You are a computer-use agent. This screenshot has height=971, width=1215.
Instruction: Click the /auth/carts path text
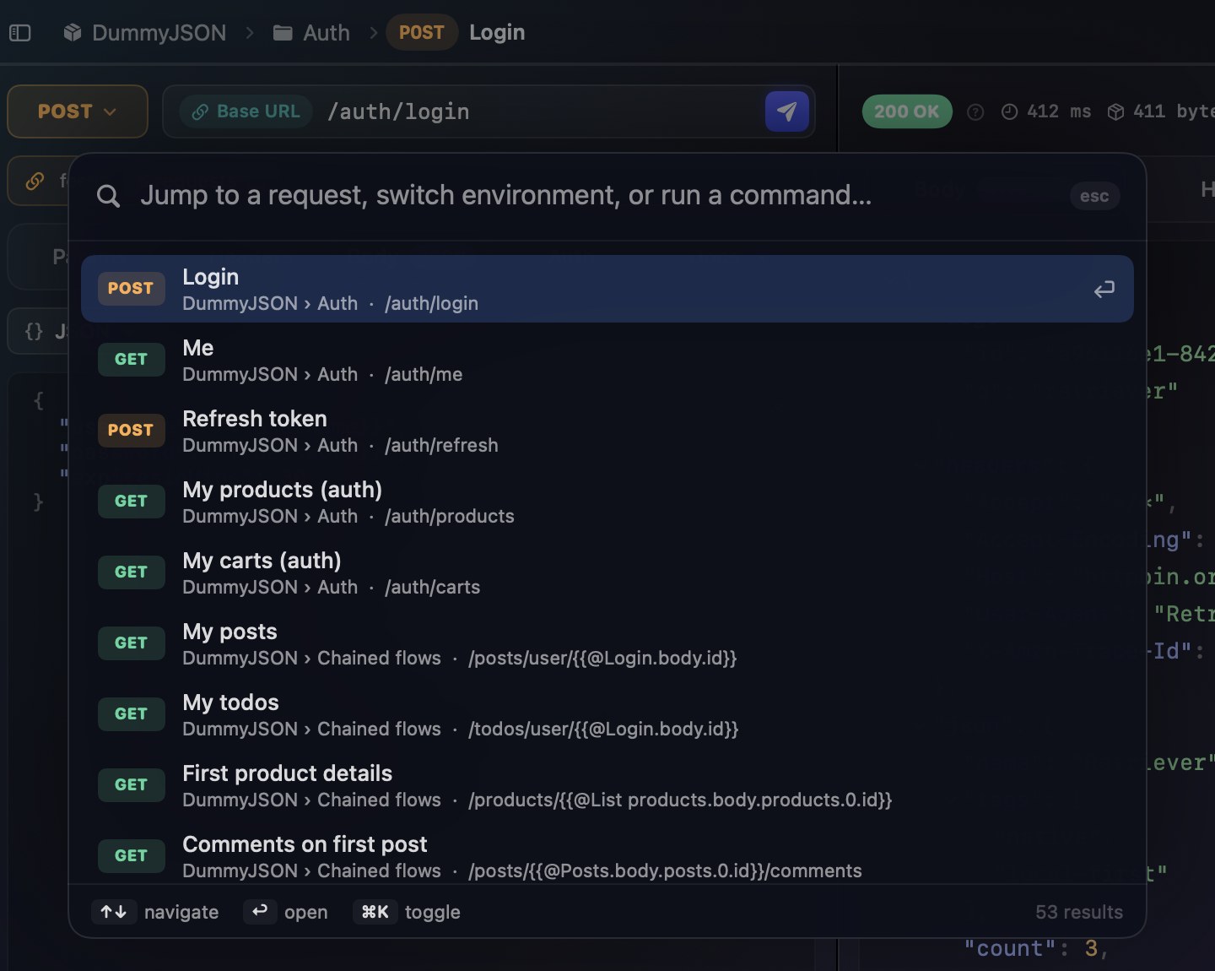click(x=432, y=588)
